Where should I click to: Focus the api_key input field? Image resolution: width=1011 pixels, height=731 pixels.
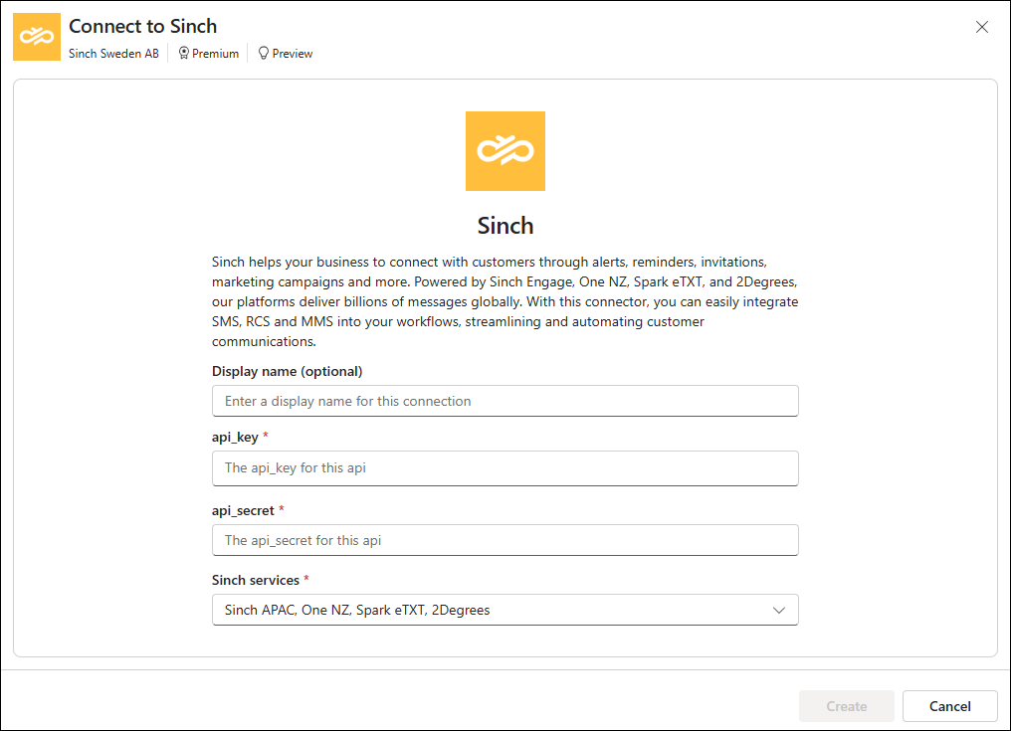tap(505, 468)
